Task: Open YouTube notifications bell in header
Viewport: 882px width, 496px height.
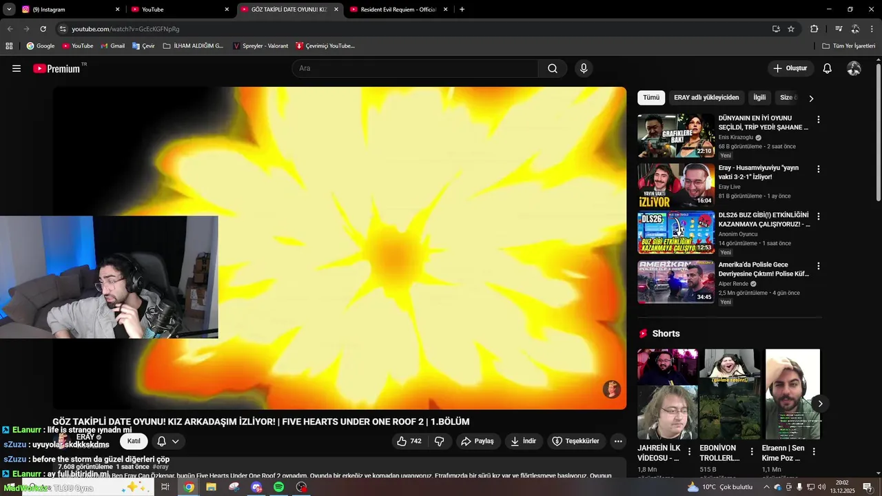Action: (828, 68)
